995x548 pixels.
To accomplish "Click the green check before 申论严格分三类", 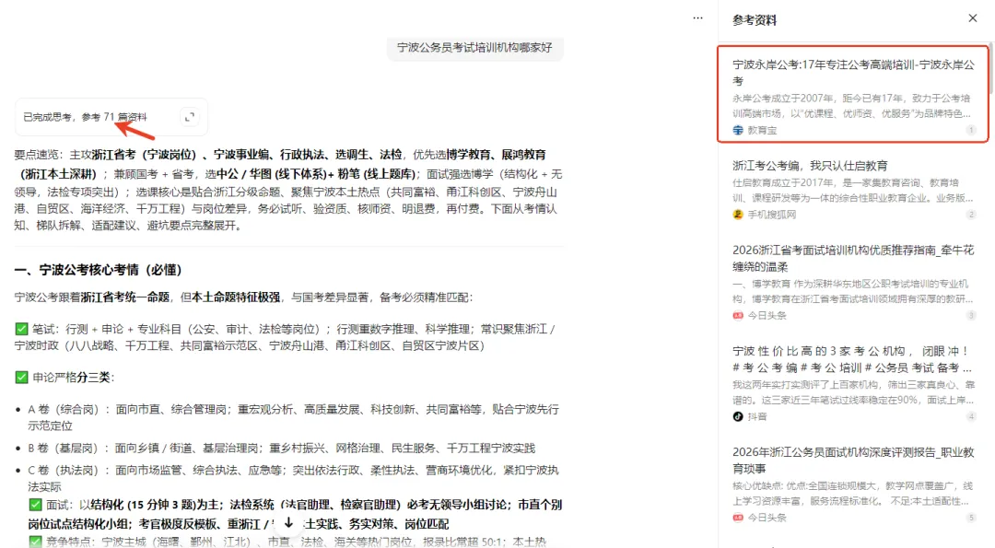I will pyautogui.click(x=21, y=378).
